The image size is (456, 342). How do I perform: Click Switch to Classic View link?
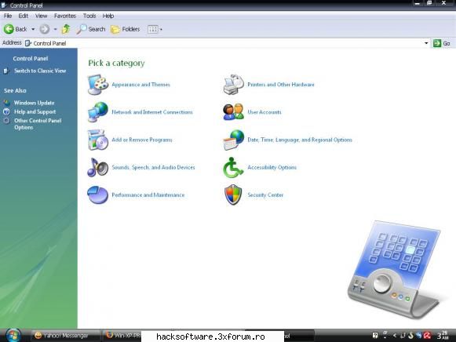40,71
